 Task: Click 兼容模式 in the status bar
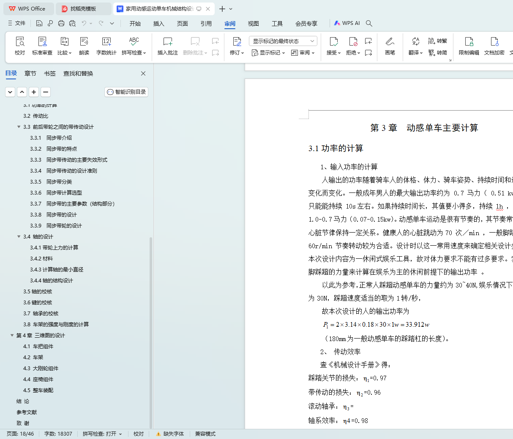click(205, 434)
